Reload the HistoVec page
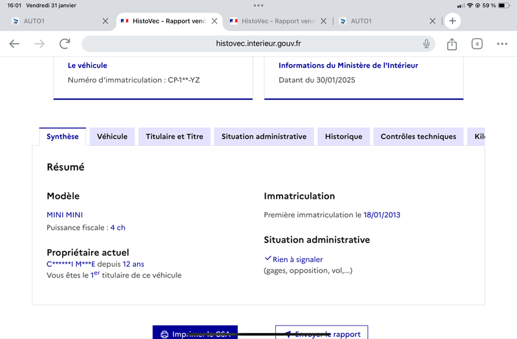 click(65, 43)
